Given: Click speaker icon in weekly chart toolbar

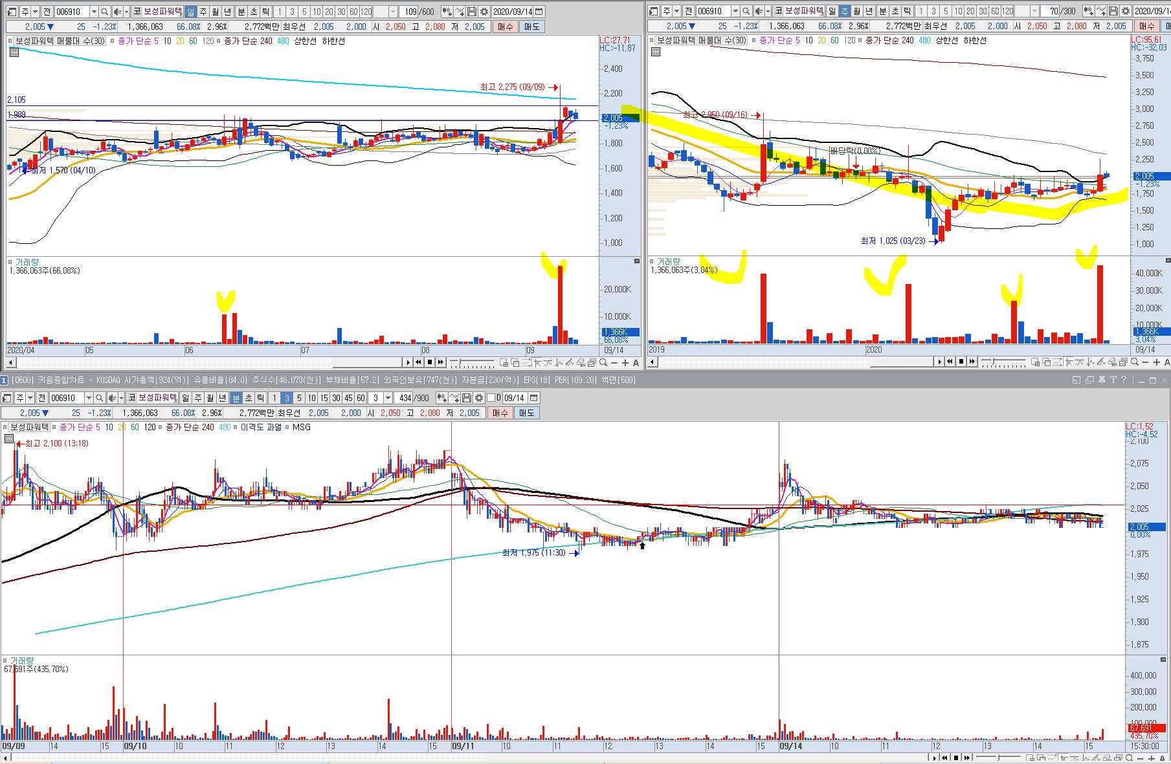Looking at the screenshot, I should coord(759,11).
